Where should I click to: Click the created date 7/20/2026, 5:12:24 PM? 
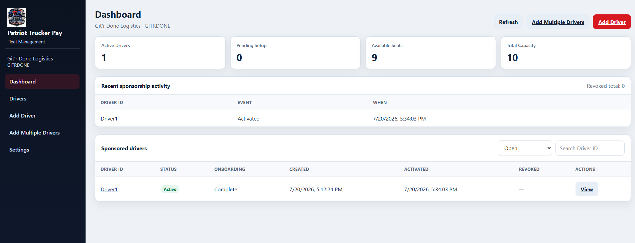click(x=316, y=189)
